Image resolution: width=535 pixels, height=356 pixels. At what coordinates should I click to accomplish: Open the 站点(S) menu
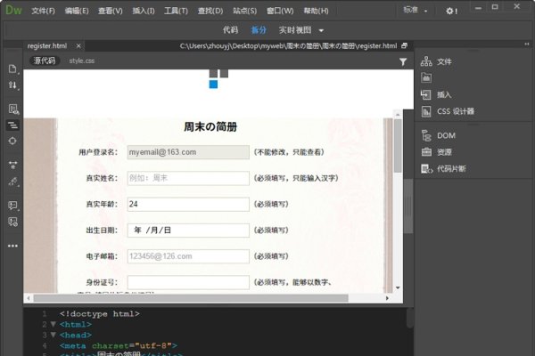(244, 11)
